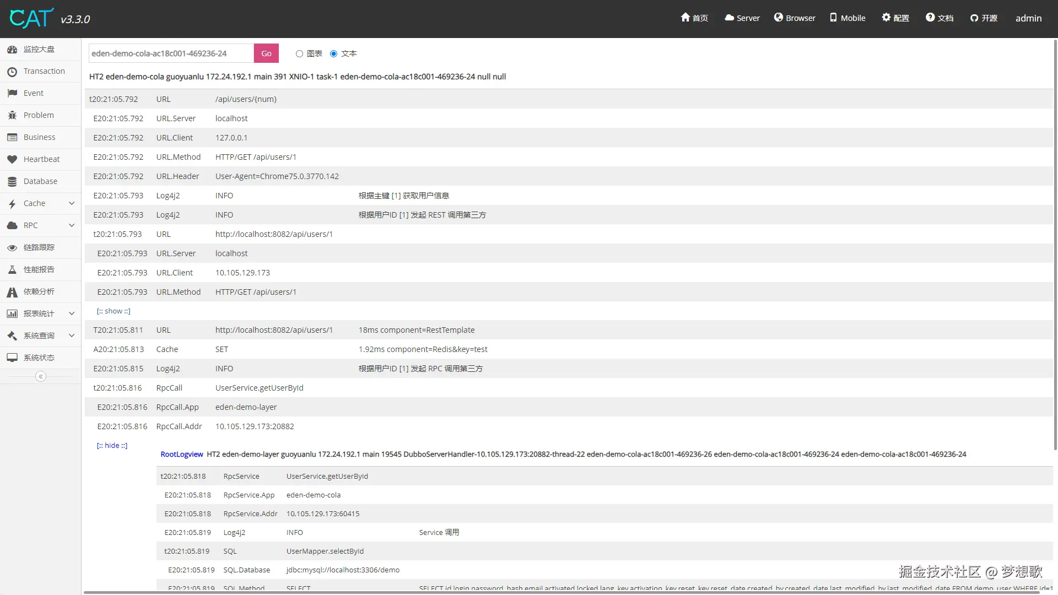Screen dimensions: 1058x595
Task: Expand the 报表统计 submenu chevron
Action: (x=72, y=313)
